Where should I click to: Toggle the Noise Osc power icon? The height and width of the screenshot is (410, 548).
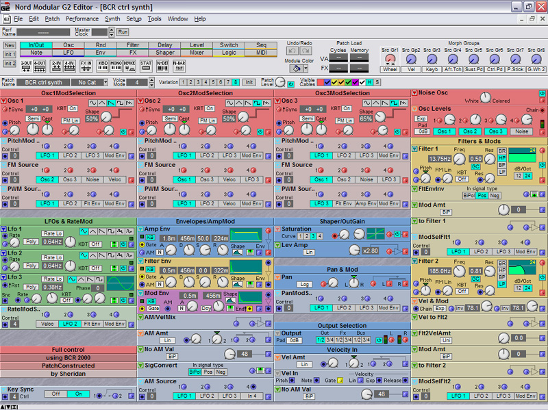[x=542, y=93]
